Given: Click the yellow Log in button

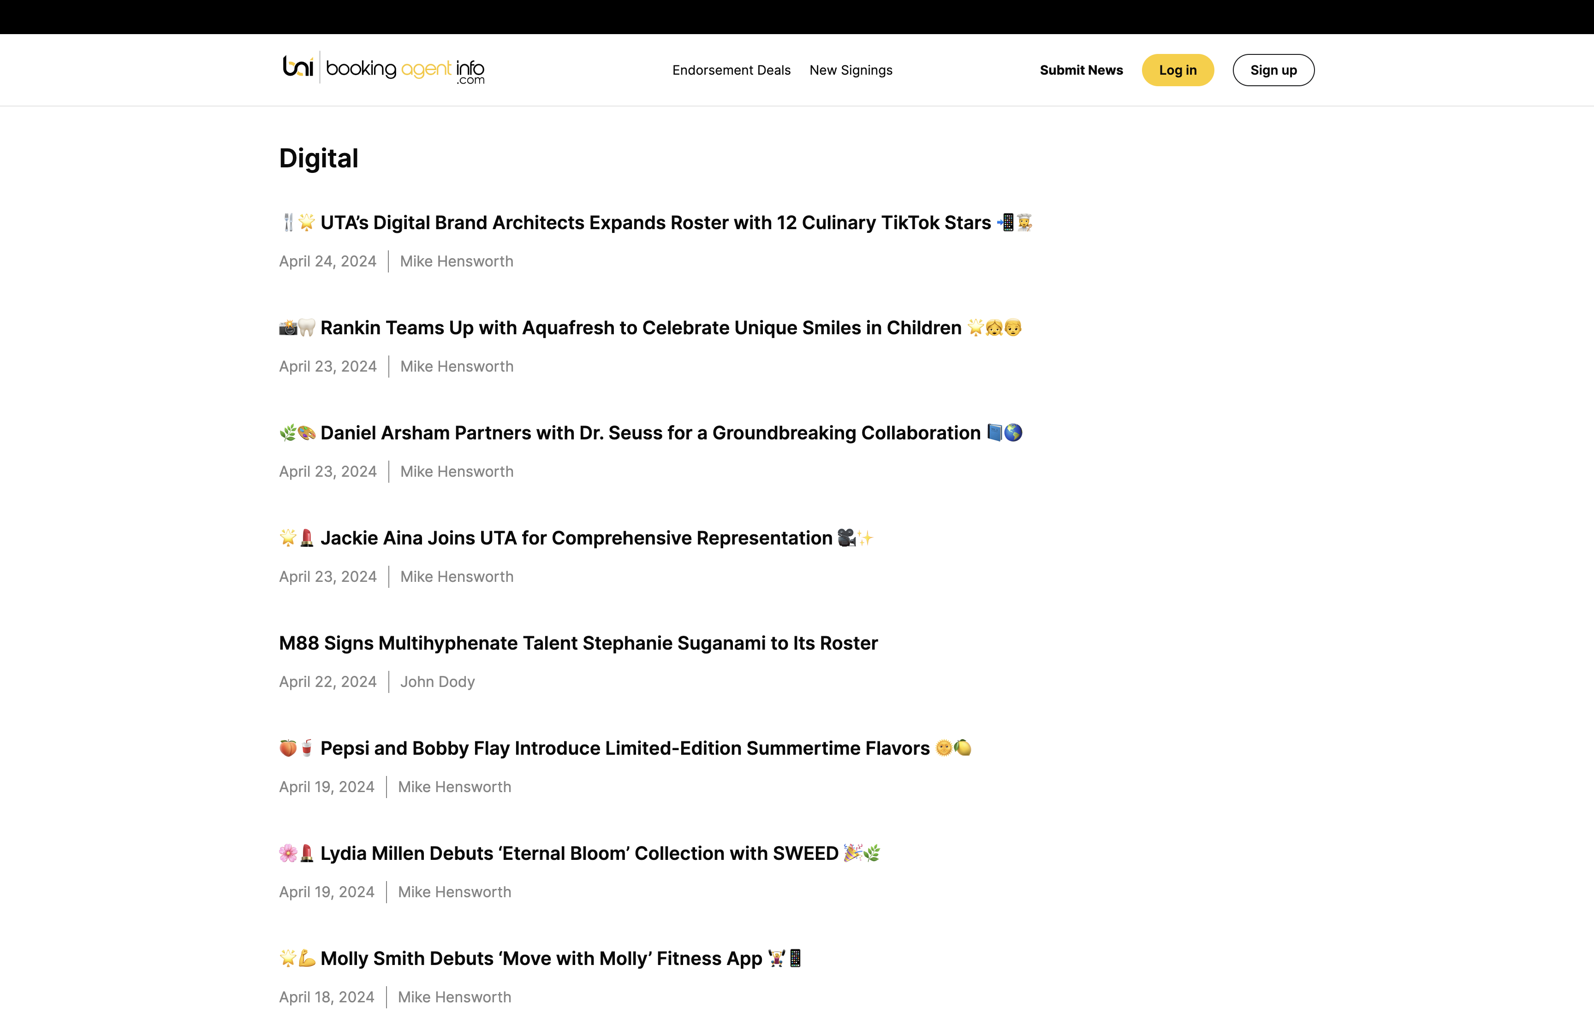Looking at the screenshot, I should [1177, 70].
